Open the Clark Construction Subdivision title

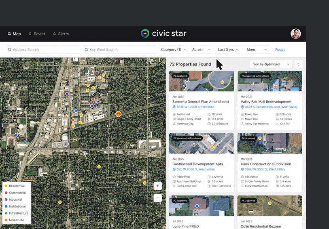coord(266,164)
